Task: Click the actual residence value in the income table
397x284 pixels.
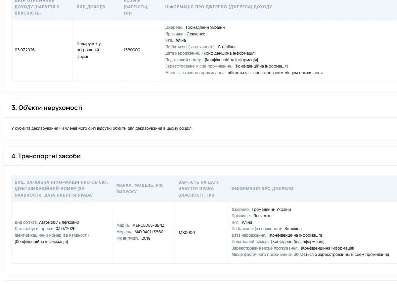Action: click(x=275, y=72)
